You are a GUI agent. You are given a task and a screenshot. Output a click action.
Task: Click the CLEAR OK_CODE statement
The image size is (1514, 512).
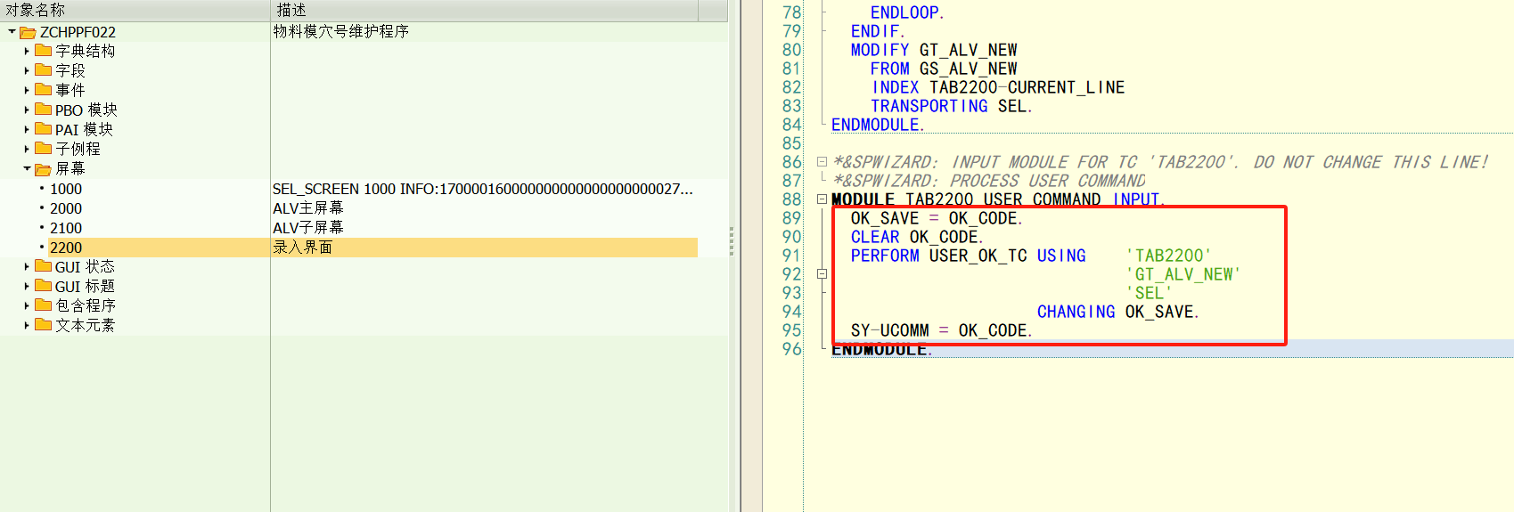click(x=916, y=237)
